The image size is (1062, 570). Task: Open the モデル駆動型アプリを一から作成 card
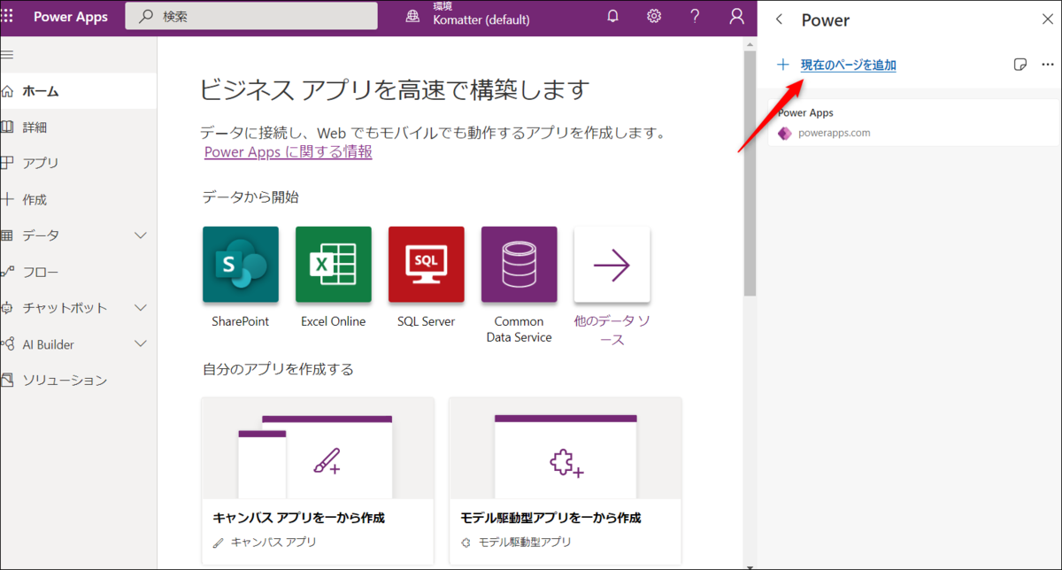coord(566,481)
